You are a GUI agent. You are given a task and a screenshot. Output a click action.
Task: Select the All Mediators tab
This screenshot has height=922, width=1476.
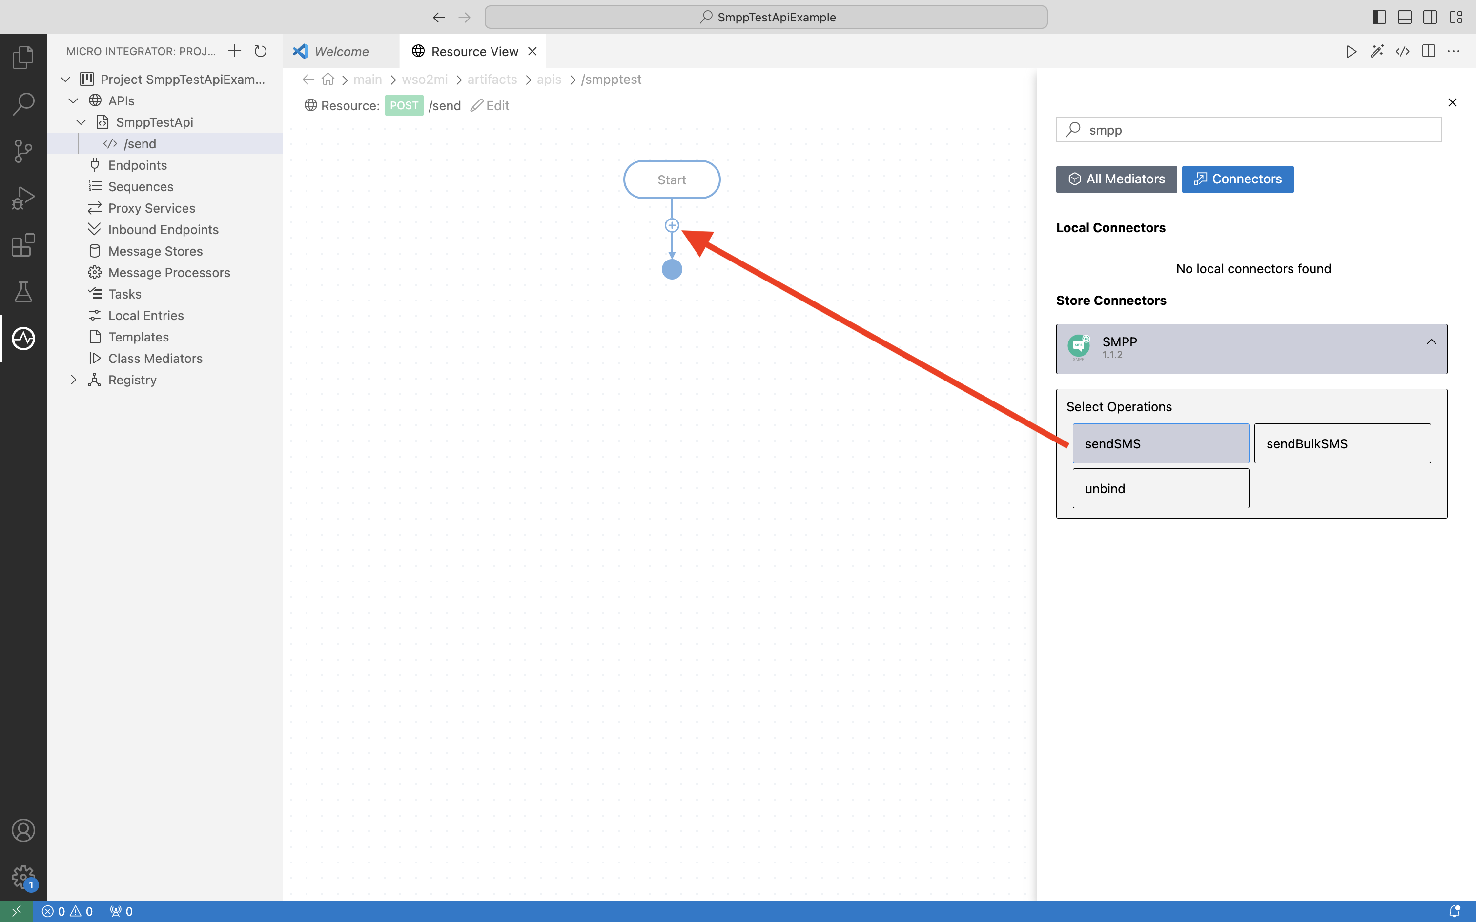1117,180
